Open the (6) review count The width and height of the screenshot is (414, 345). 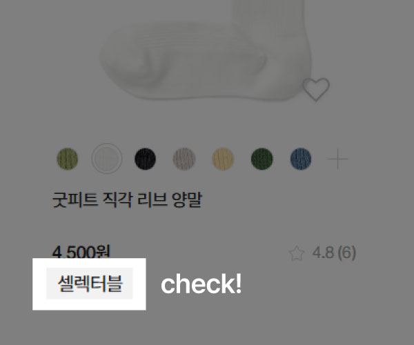(346, 253)
